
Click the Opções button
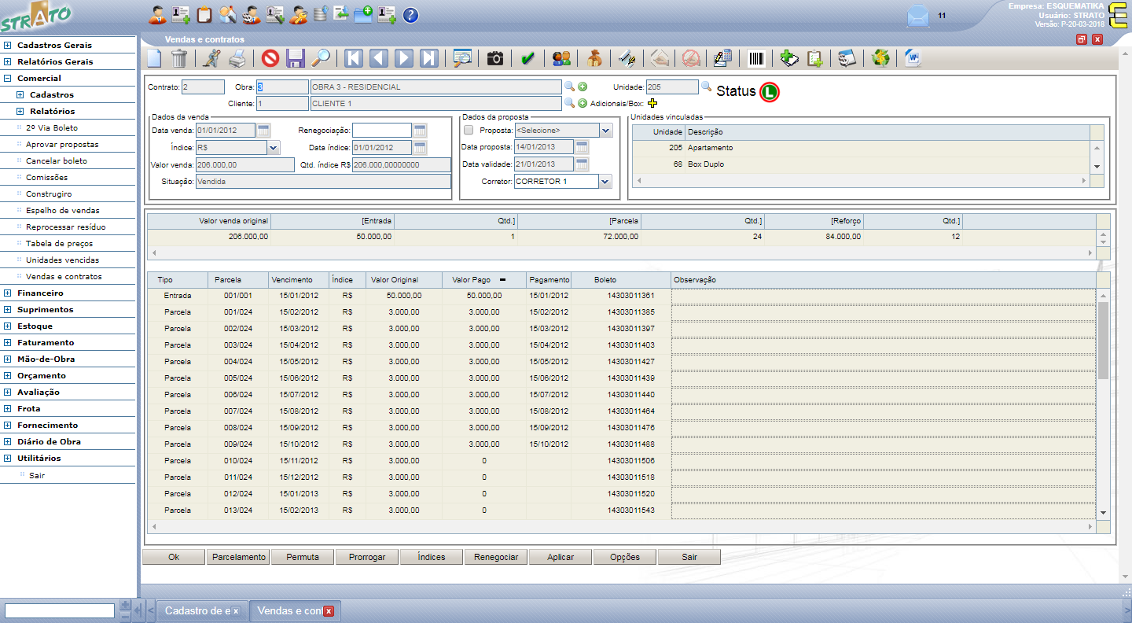pos(625,557)
